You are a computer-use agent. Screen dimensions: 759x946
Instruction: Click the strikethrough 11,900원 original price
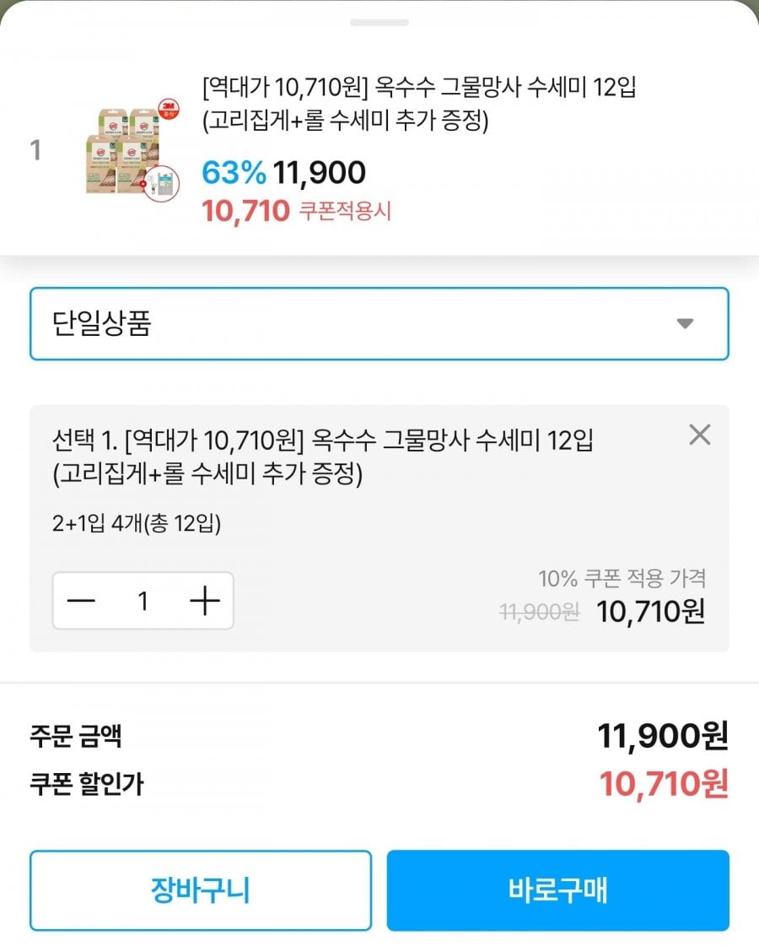pyautogui.click(x=540, y=613)
